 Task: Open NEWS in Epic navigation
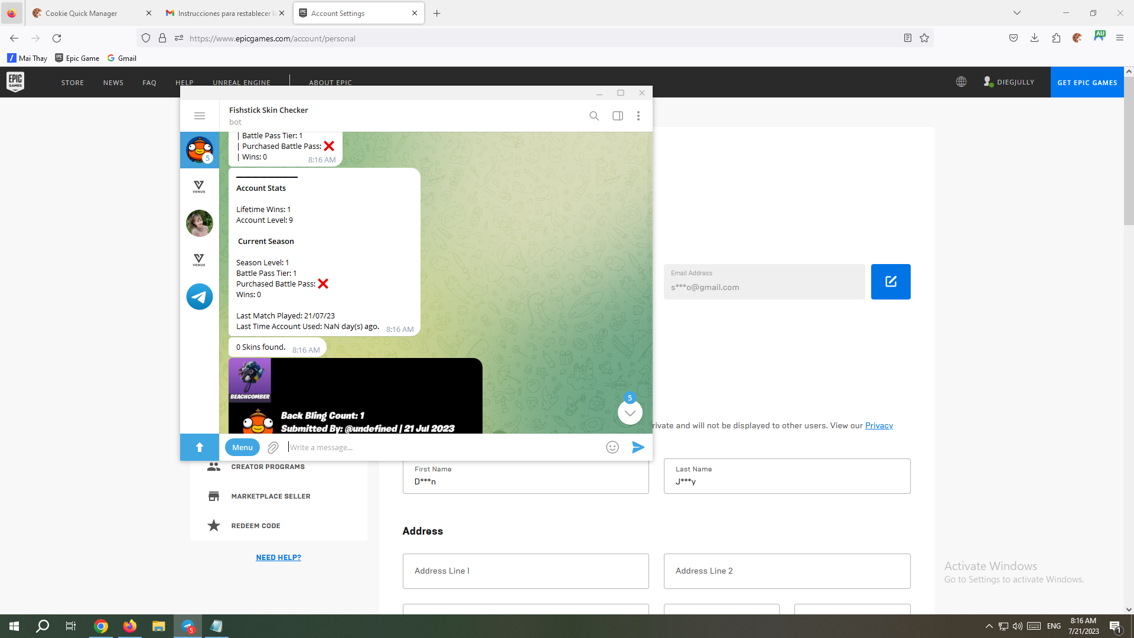pyautogui.click(x=113, y=83)
